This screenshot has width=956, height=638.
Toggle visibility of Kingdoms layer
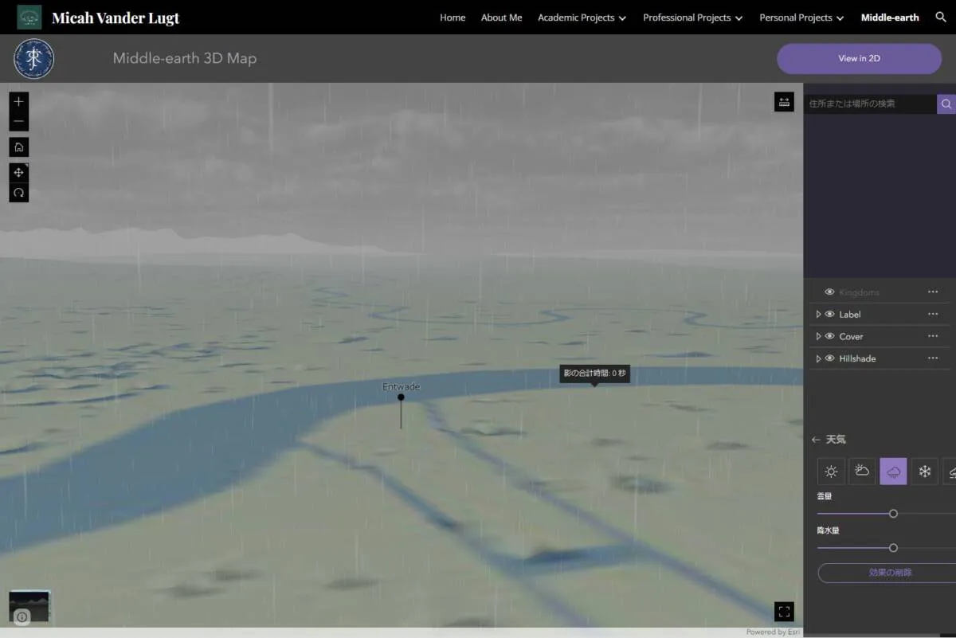[x=829, y=292]
